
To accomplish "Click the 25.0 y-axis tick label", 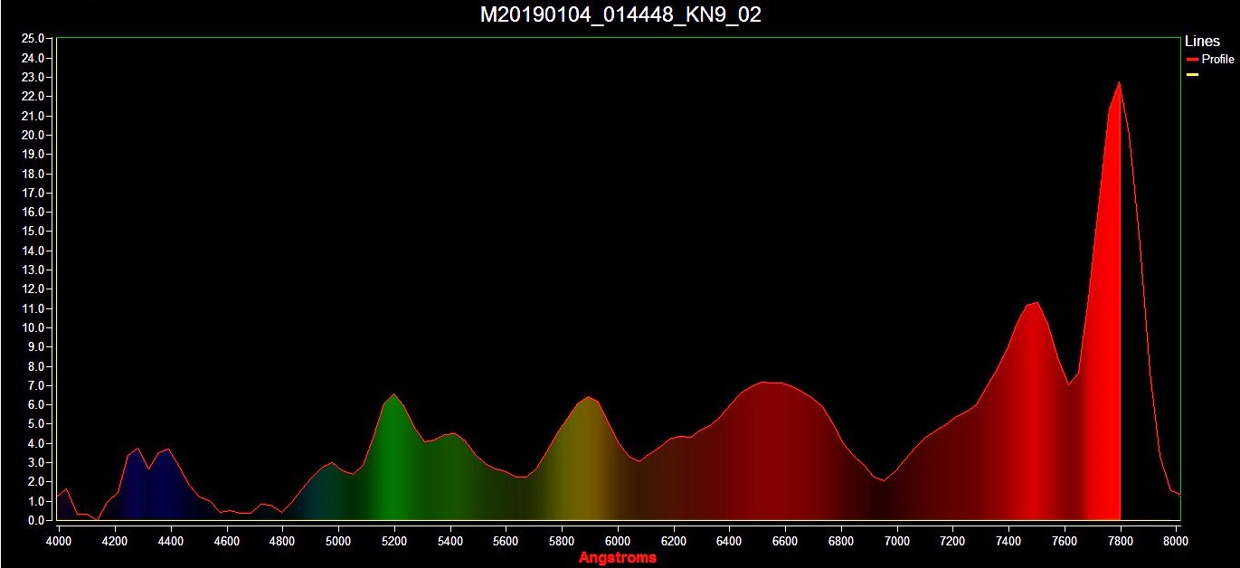I will (33, 39).
